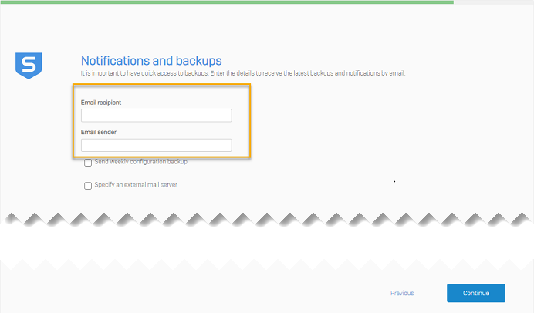Click the 'Specify an external mail server' label text
Screen dimensions: 534x313
click(135, 185)
